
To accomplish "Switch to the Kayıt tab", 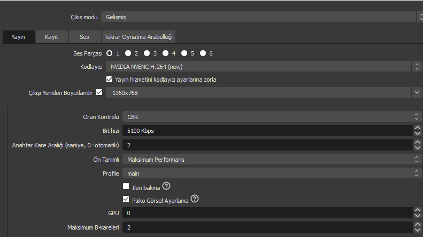I will 51,37.
